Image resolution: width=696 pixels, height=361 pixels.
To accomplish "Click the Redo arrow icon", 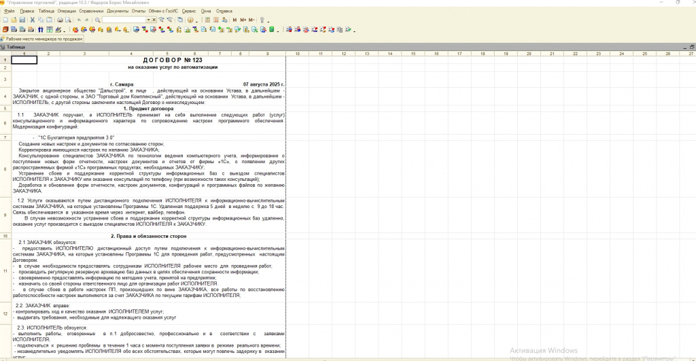I will pos(86,20).
